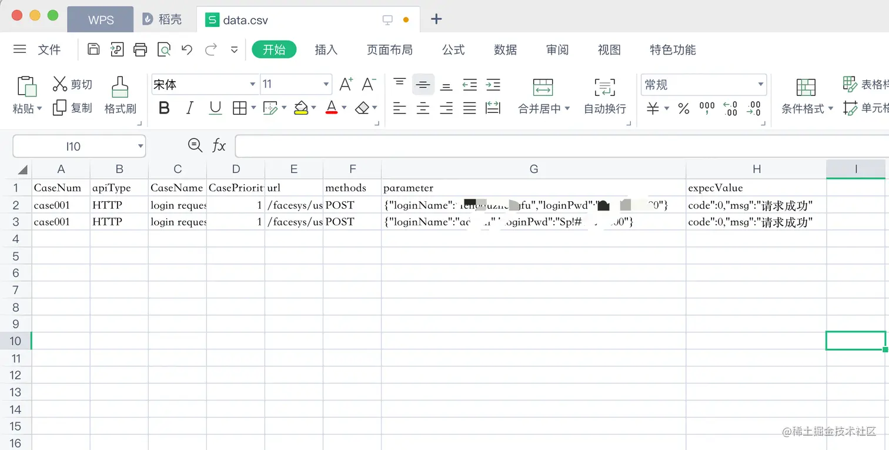Click the 合并居中 merge and center icon
Viewport: 889px width, 450px height.
click(x=543, y=87)
